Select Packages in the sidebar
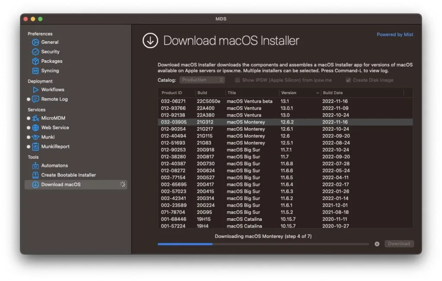Screen dimensions: 442x281 click(52, 61)
